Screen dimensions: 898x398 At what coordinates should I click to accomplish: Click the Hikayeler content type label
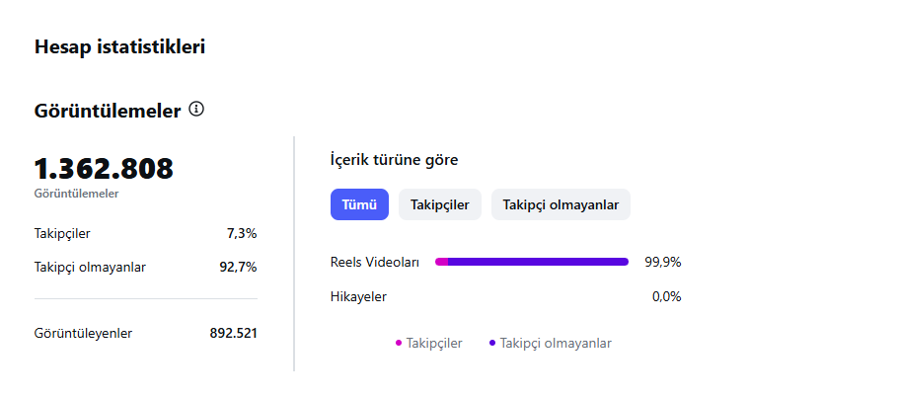[x=358, y=297]
